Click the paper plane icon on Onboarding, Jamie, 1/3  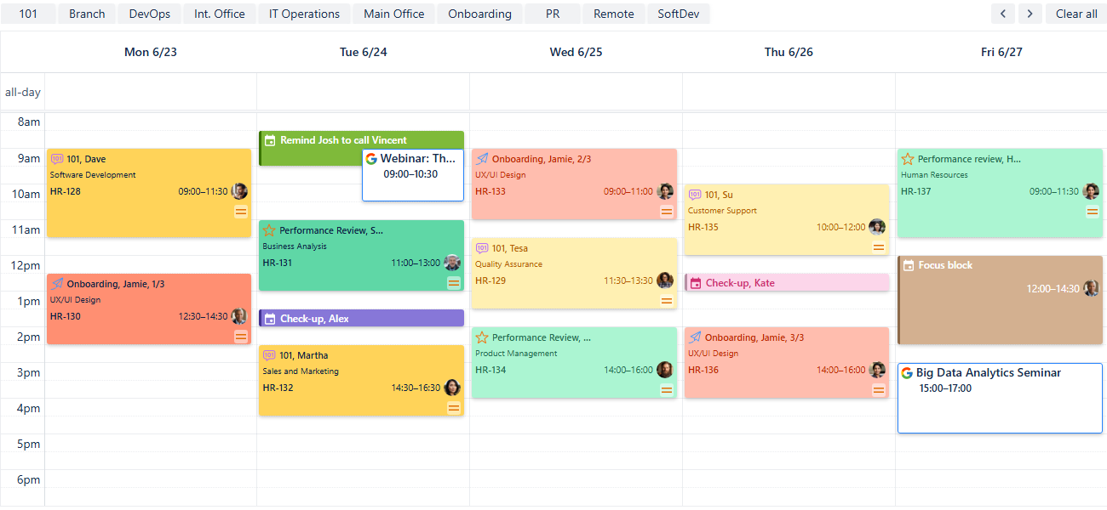pyautogui.click(x=57, y=284)
